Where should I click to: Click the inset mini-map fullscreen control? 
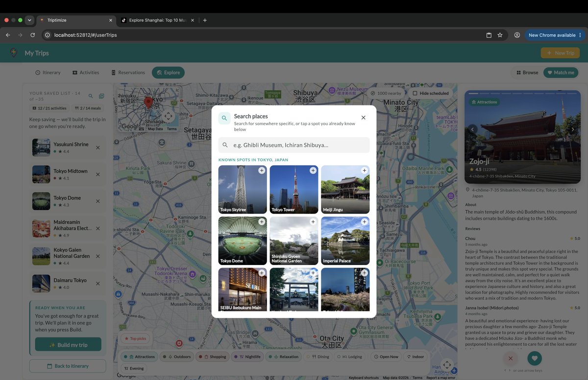(x=169, y=116)
